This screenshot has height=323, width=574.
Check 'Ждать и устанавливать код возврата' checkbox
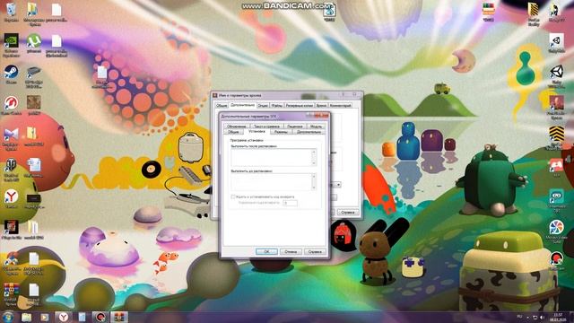233,197
